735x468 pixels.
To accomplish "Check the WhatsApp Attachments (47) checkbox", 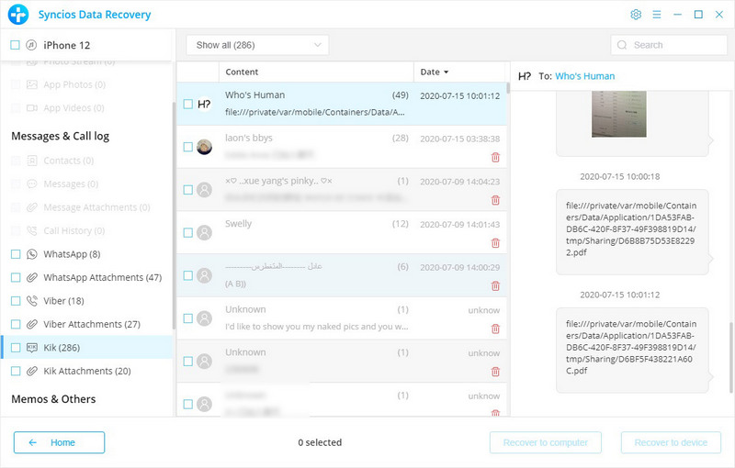I will tap(16, 277).
